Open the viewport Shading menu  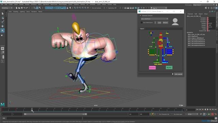coord(16,12)
